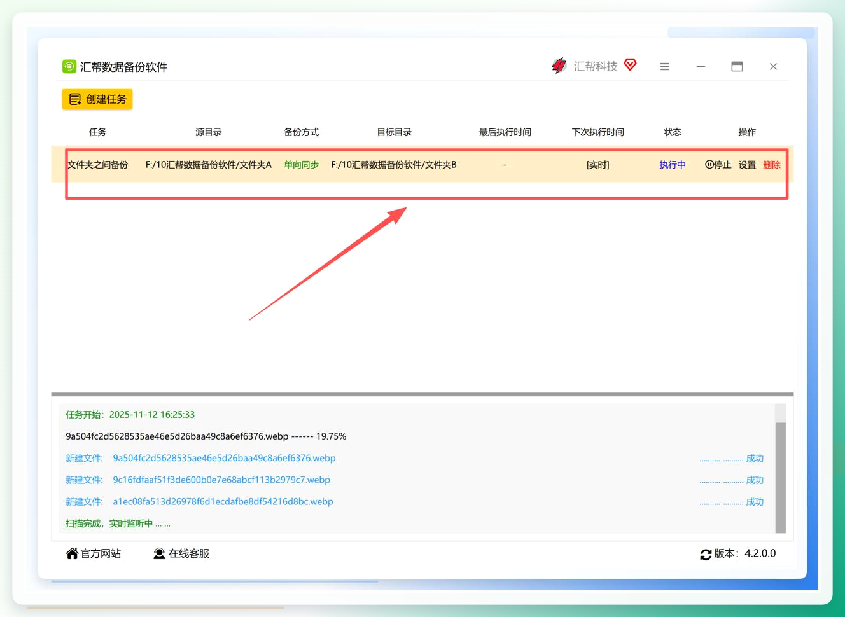845x617 pixels.
Task: Click the 备份方式 column header
Action: pyautogui.click(x=301, y=132)
